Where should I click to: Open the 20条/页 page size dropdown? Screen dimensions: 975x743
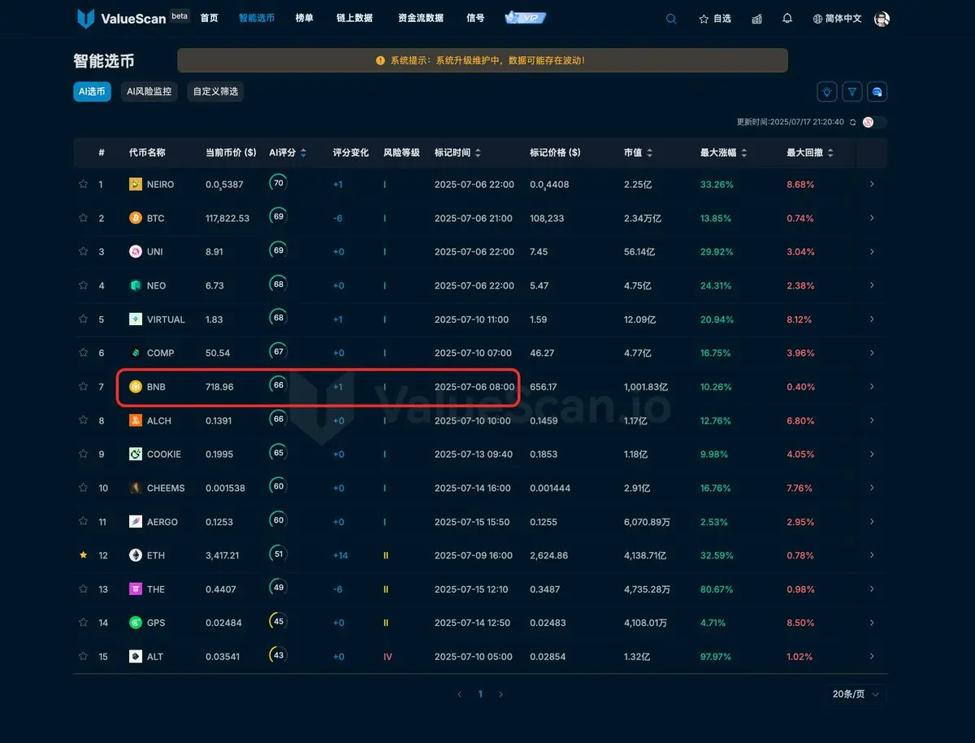pos(856,694)
